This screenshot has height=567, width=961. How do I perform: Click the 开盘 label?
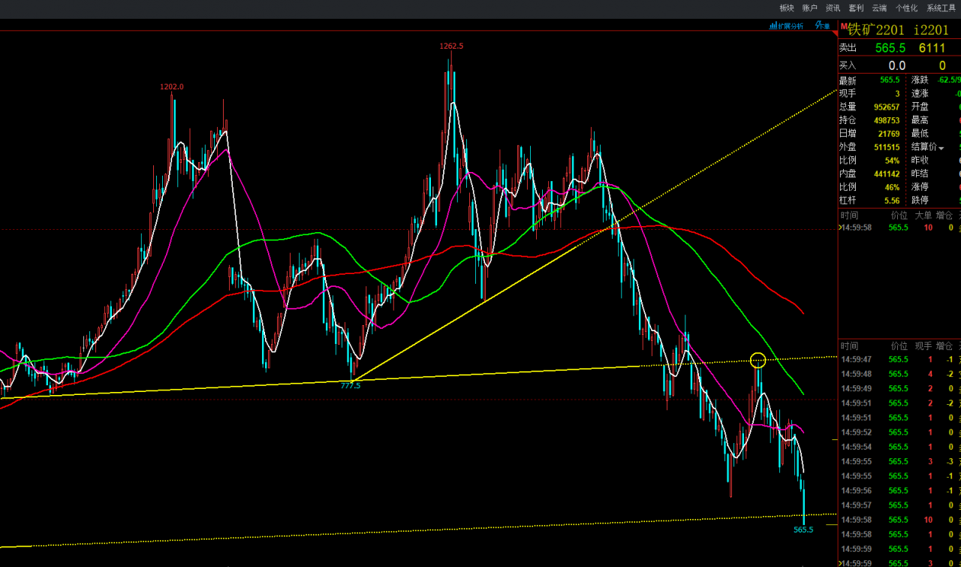tap(920, 107)
